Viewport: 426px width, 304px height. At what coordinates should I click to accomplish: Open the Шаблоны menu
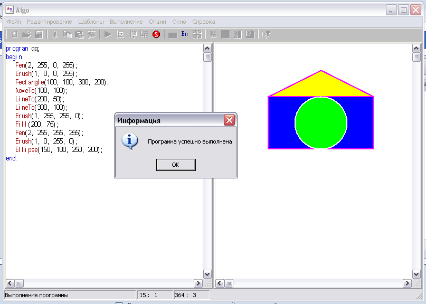[91, 22]
